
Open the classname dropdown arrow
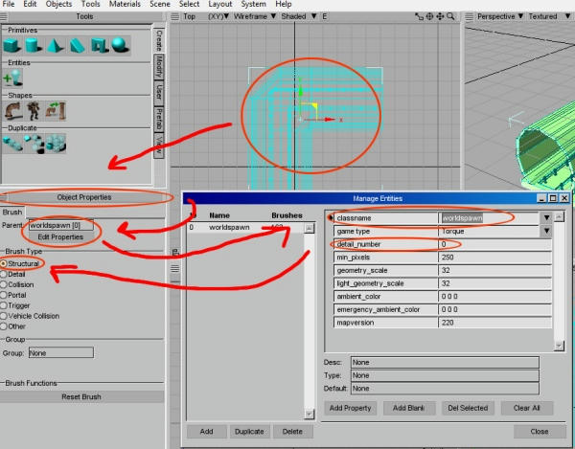[x=547, y=217]
